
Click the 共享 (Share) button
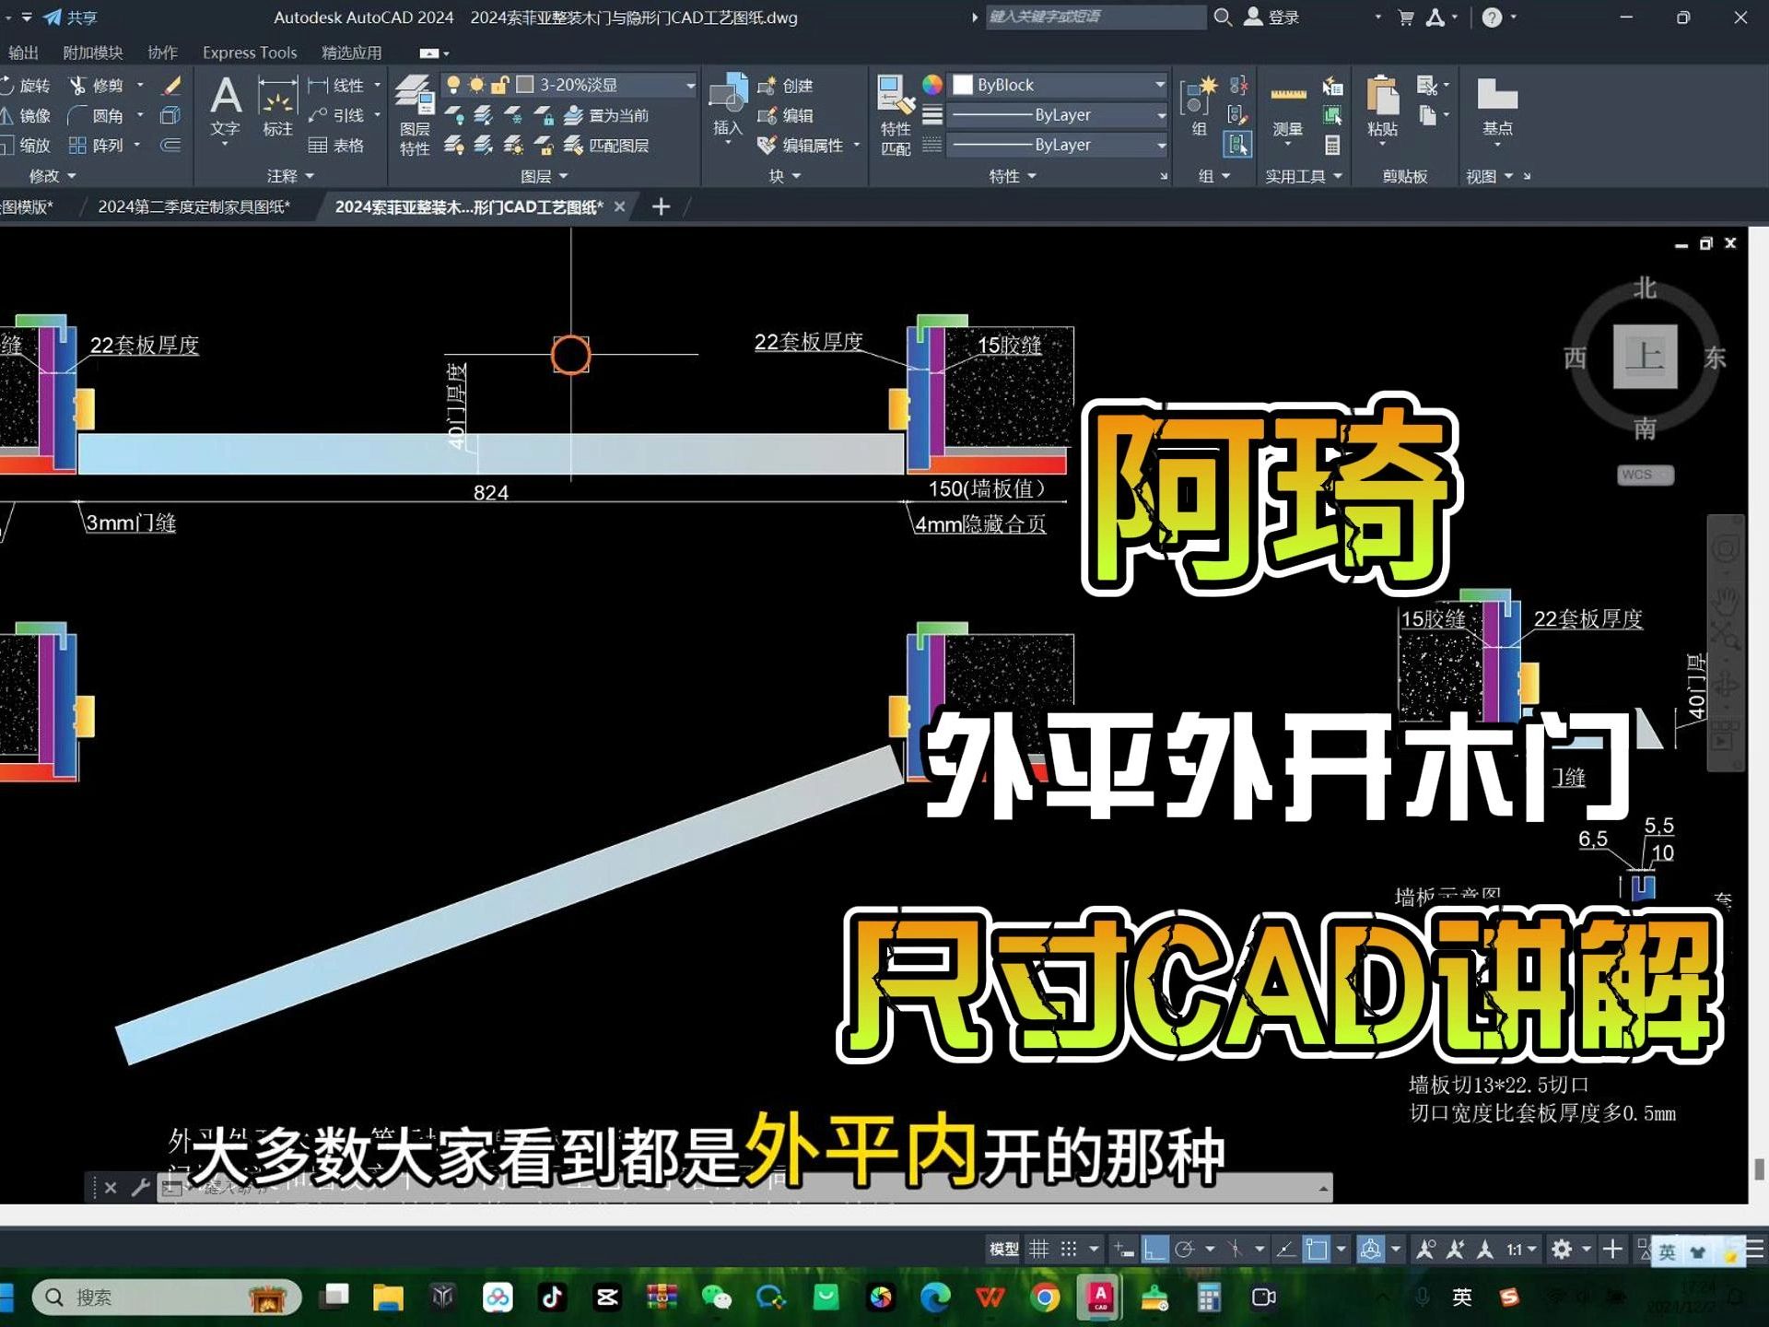[x=71, y=18]
